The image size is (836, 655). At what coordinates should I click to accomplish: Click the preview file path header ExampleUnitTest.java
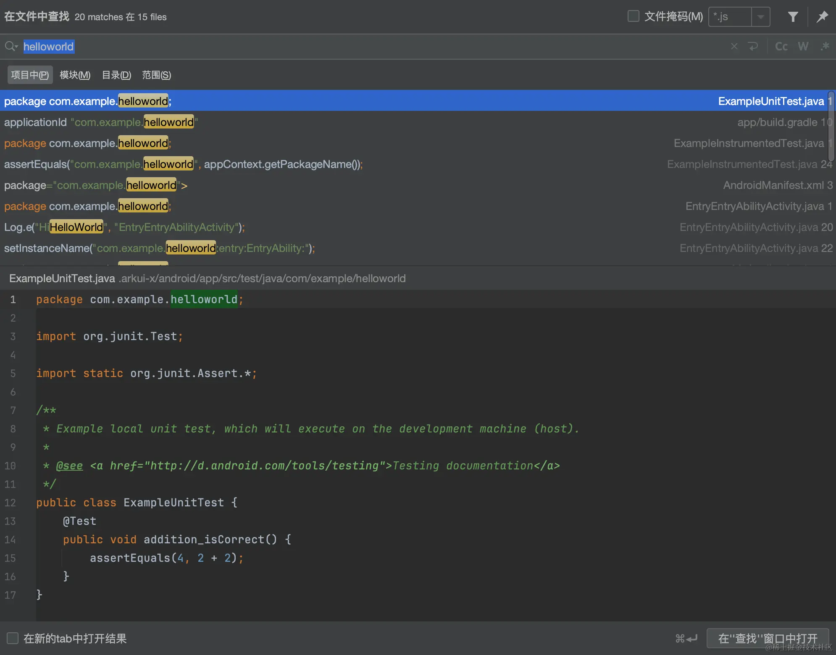click(62, 278)
